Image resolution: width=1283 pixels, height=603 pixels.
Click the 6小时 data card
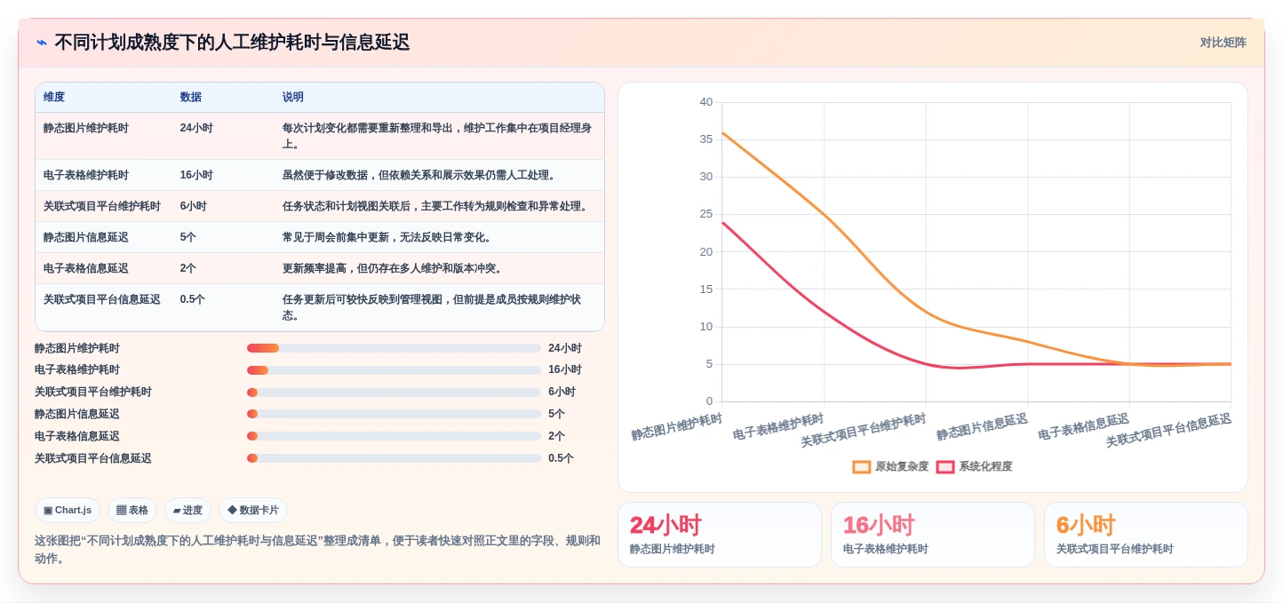[1146, 535]
